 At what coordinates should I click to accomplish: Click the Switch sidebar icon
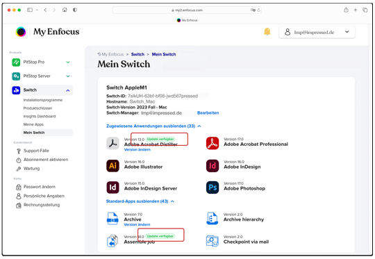point(16,90)
